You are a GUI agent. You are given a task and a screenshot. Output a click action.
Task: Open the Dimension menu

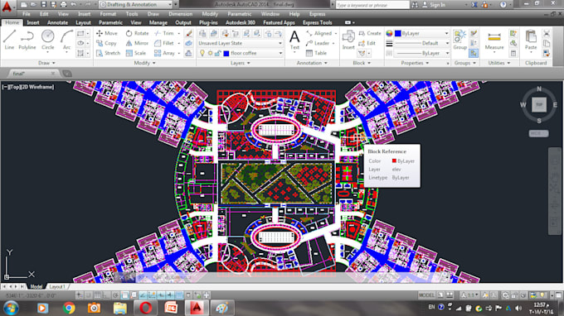(180, 14)
